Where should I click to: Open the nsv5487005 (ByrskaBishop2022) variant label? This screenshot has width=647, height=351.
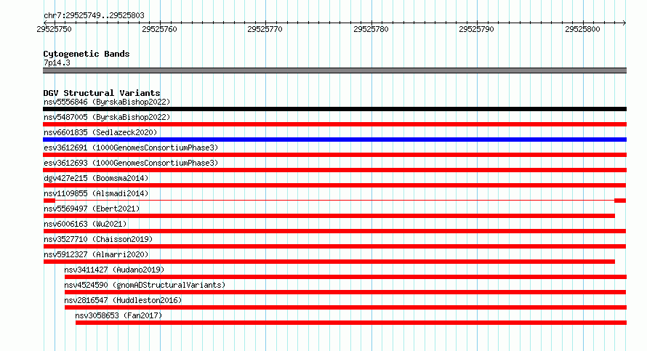point(107,117)
